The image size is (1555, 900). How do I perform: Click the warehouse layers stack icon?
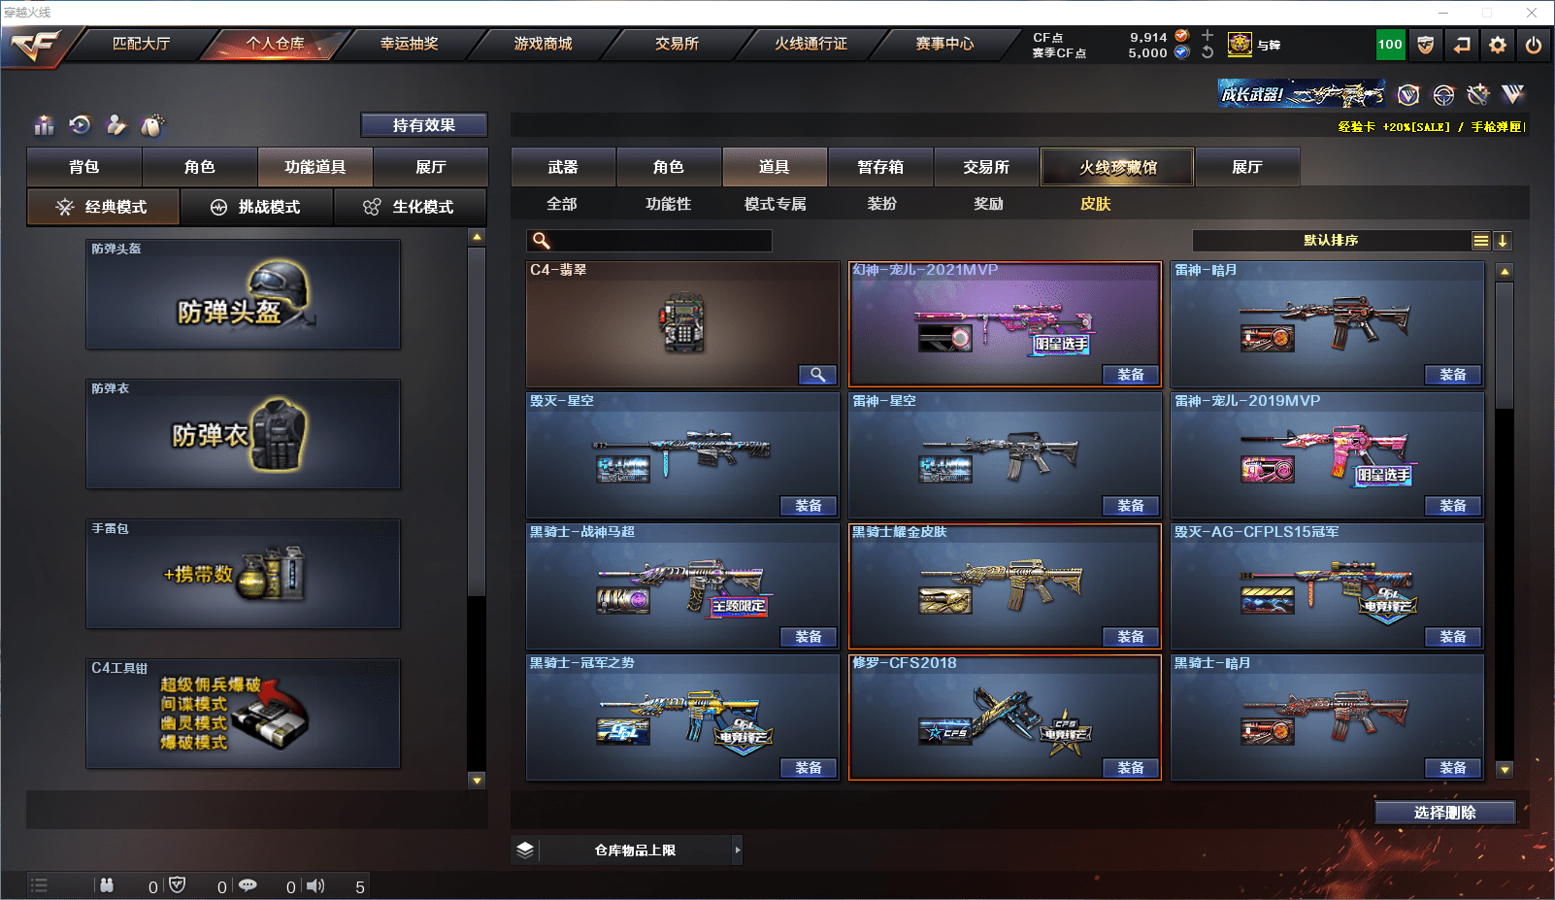coord(525,850)
